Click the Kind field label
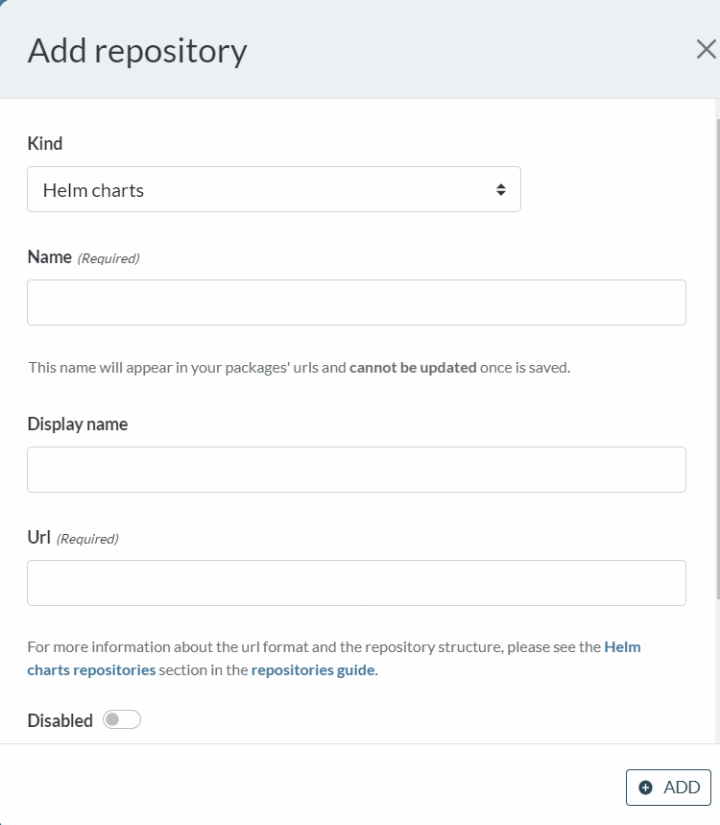 point(45,143)
